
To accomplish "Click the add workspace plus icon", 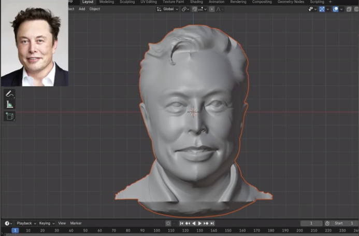I will coord(331,2).
